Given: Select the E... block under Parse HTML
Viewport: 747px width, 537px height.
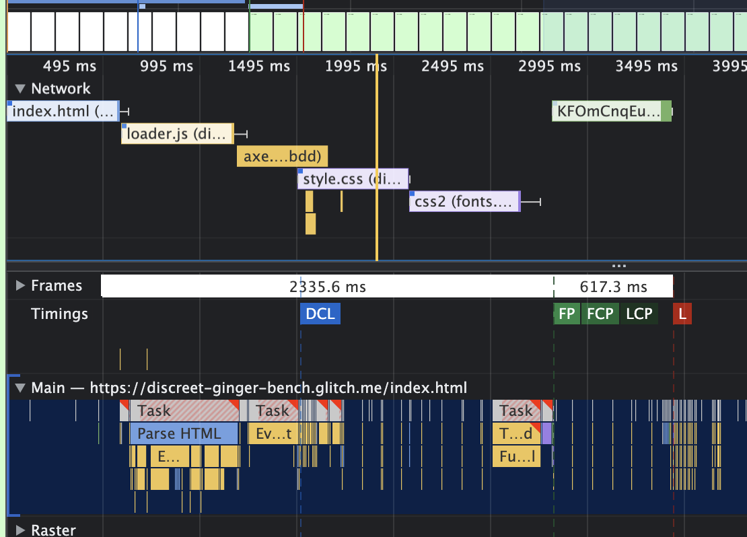Looking at the screenshot, I should coord(170,456).
